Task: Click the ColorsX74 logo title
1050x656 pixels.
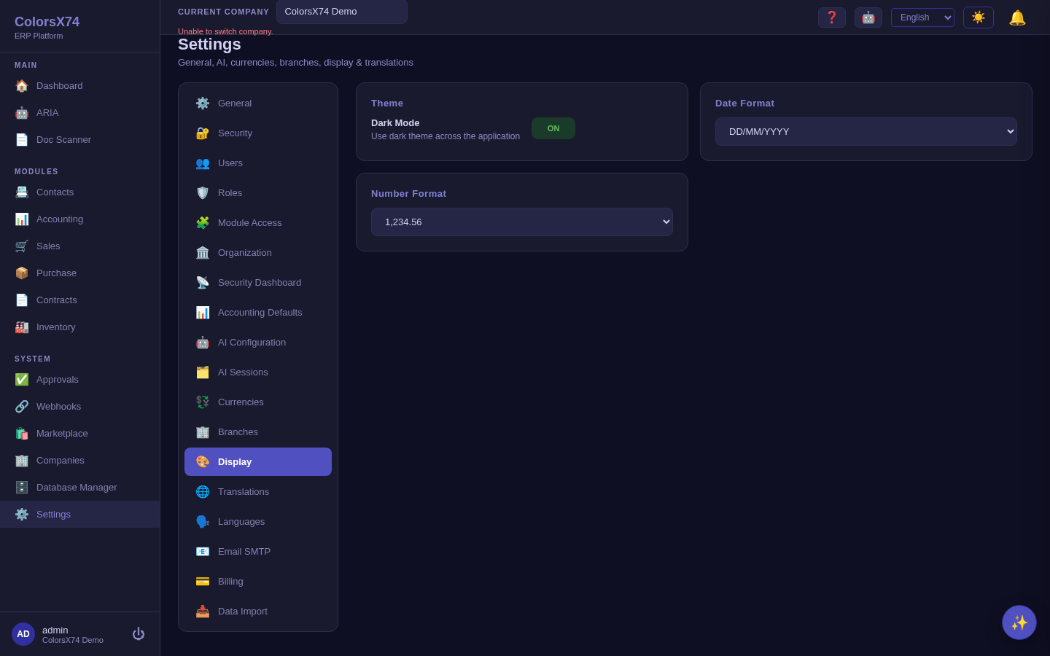Action: pyautogui.click(x=47, y=23)
